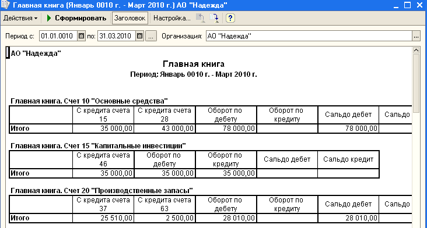Select Сальдо дебет value 28 010,00
The image size is (427, 228).
coord(348,218)
